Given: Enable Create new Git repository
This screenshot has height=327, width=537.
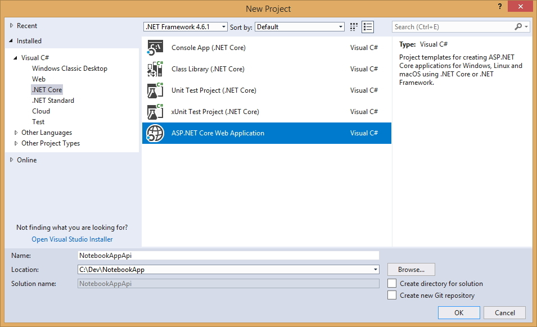Looking at the screenshot, I should click(392, 295).
